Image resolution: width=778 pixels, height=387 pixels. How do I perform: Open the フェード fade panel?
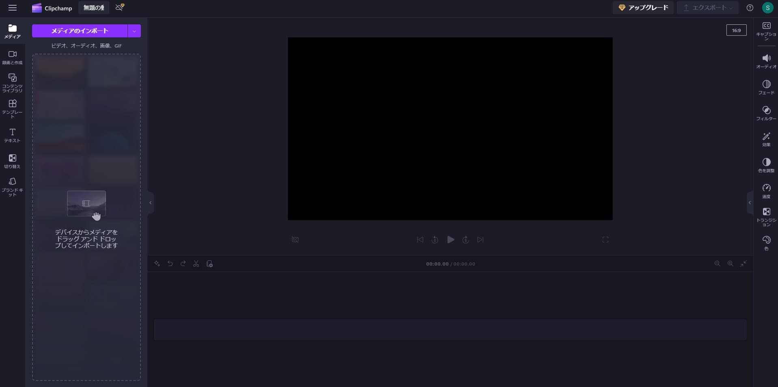point(766,87)
